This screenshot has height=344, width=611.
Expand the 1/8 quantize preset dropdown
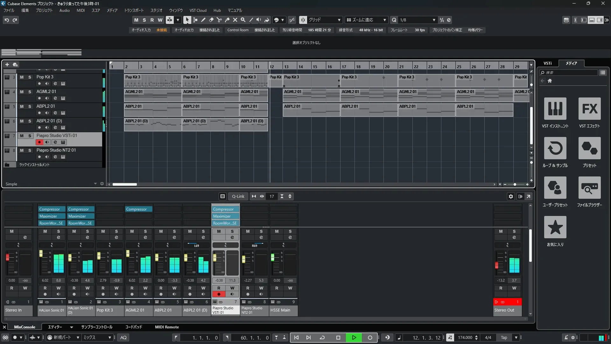point(434,20)
